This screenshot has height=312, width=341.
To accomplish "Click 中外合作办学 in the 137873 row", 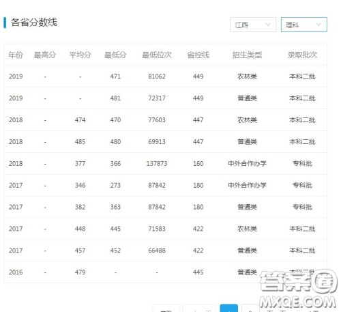I will (247, 164).
